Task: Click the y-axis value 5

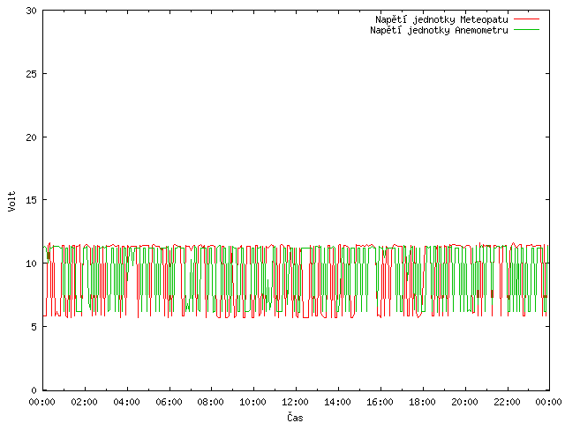Action: [x=34, y=327]
